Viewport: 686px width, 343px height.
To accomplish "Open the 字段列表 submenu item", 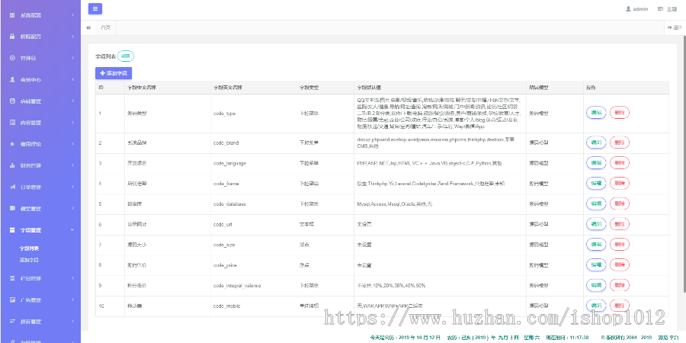I will [x=29, y=248].
